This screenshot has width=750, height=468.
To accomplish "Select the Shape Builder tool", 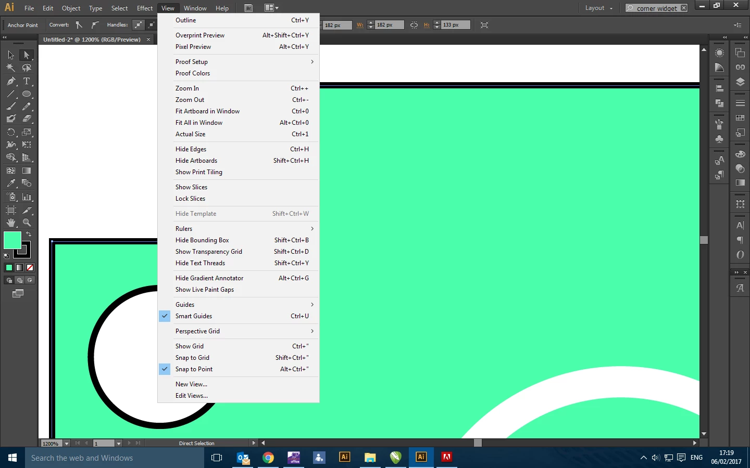I will pyautogui.click(x=10, y=158).
